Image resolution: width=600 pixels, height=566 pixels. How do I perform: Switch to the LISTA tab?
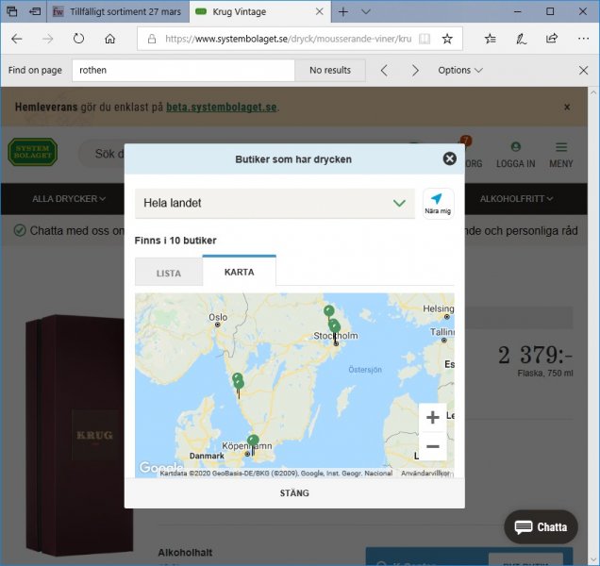pyautogui.click(x=168, y=273)
